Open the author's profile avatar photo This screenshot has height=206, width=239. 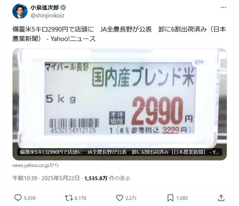click(x=20, y=11)
